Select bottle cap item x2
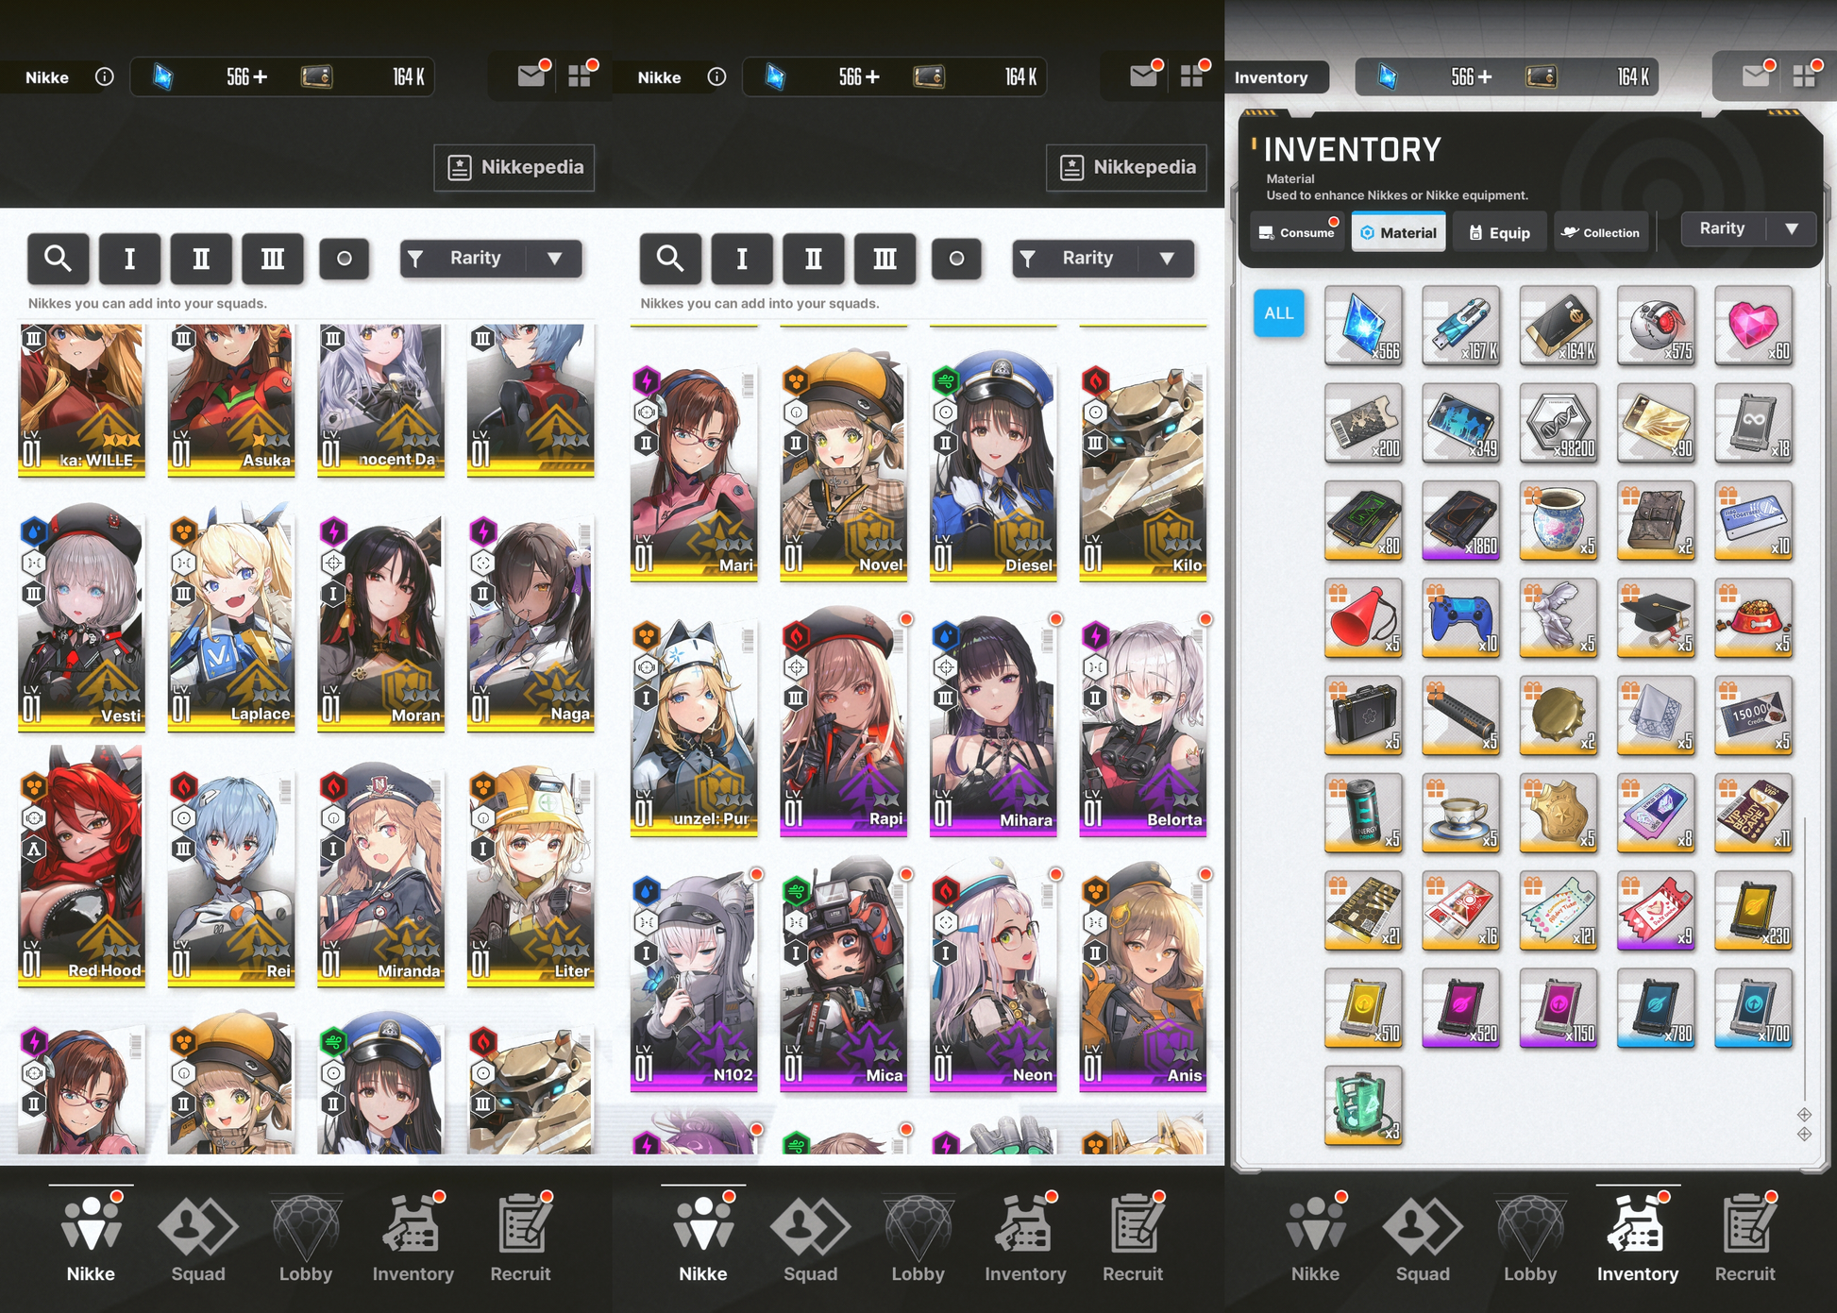Image resolution: width=1837 pixels, height=1313 pixels. [1558, 715]
